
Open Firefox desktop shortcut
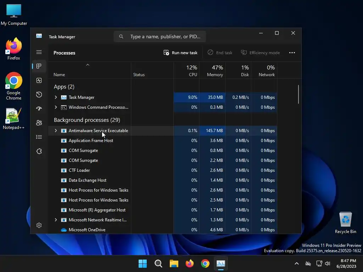point(14,49)
